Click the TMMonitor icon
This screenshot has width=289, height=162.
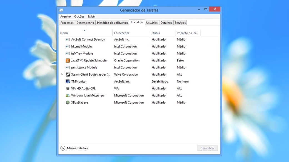[x=68, y=81]
